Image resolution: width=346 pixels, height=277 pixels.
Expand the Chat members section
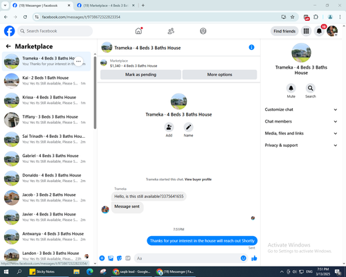(x=301, y=121)
